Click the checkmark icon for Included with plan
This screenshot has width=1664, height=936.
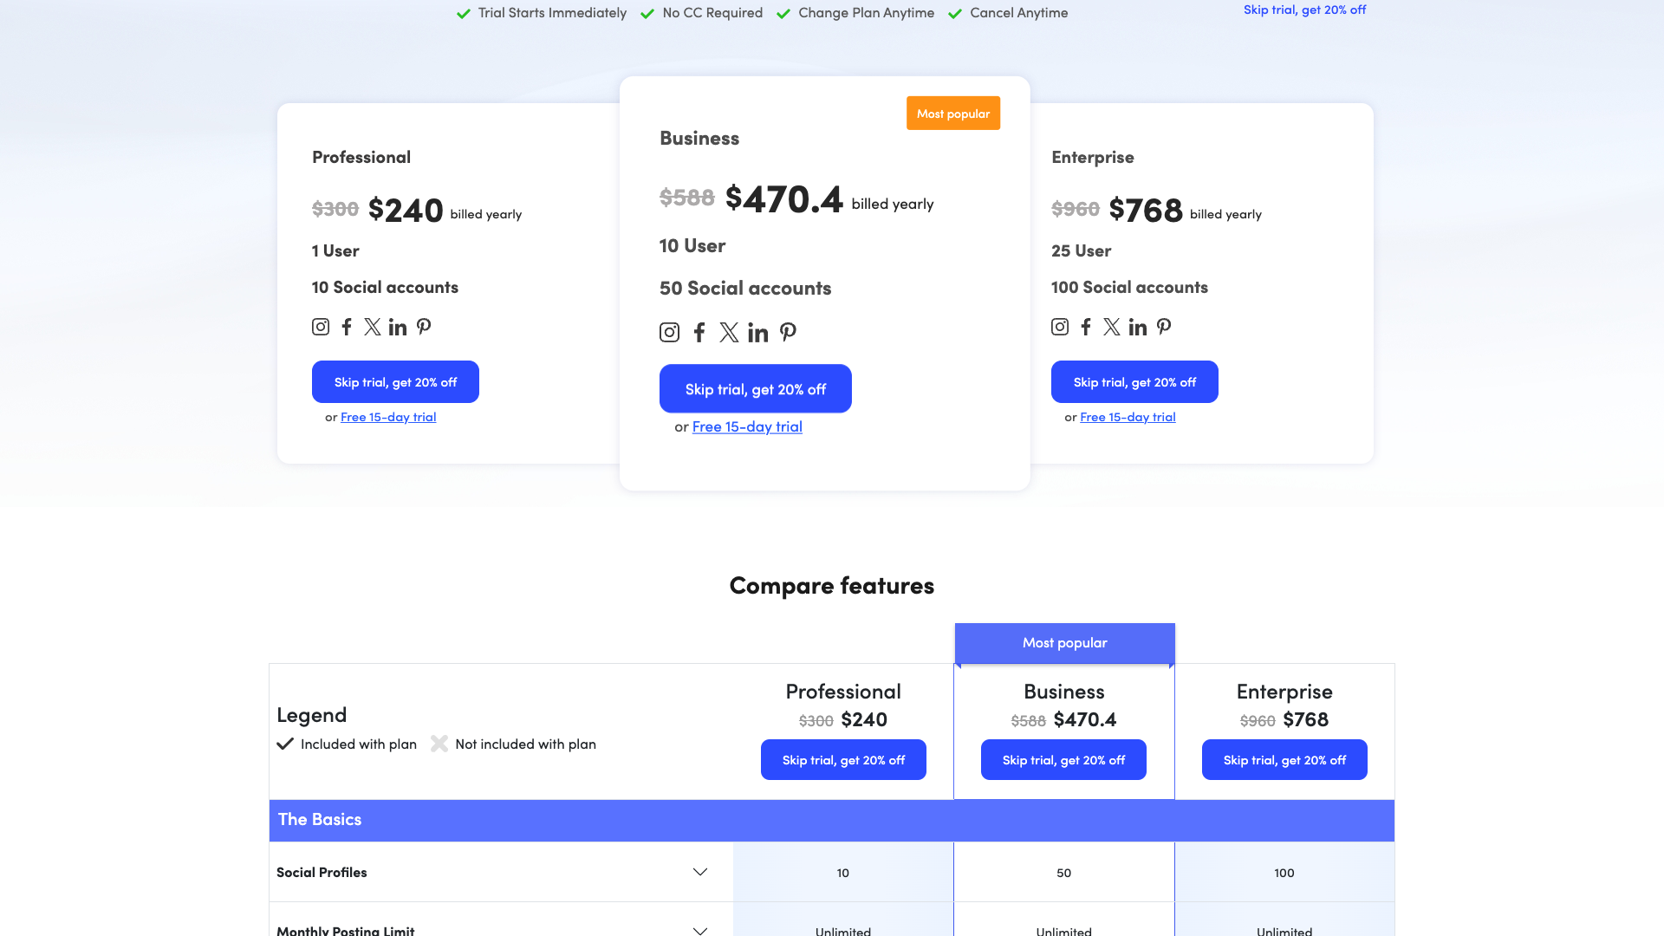(x=286, y=744)
